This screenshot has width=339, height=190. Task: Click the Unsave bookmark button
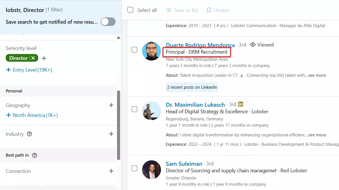click(x=218, y=10)
